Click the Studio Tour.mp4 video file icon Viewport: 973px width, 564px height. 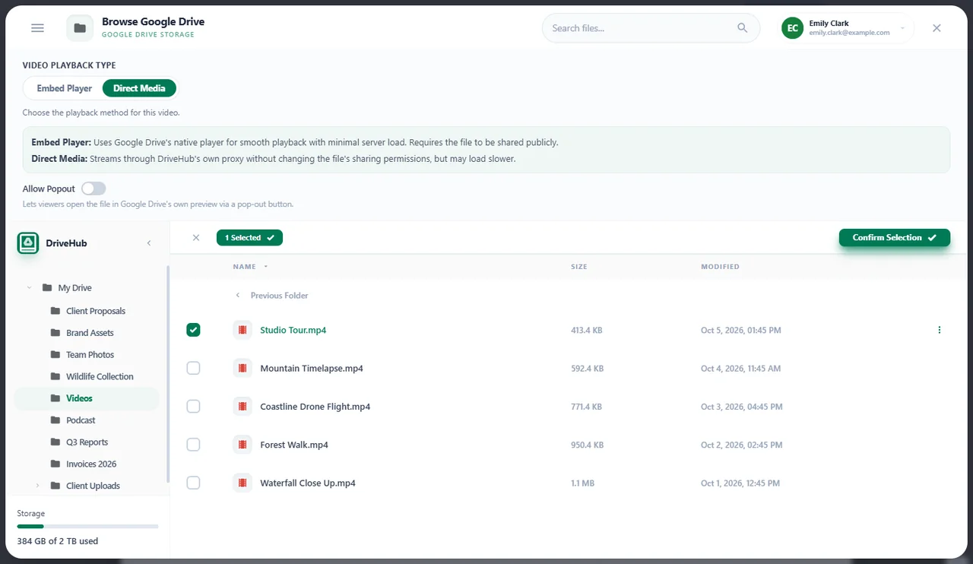242,330
